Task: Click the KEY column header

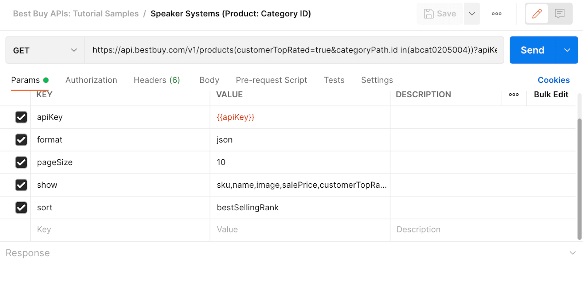Action: click(x=44, y=95)
